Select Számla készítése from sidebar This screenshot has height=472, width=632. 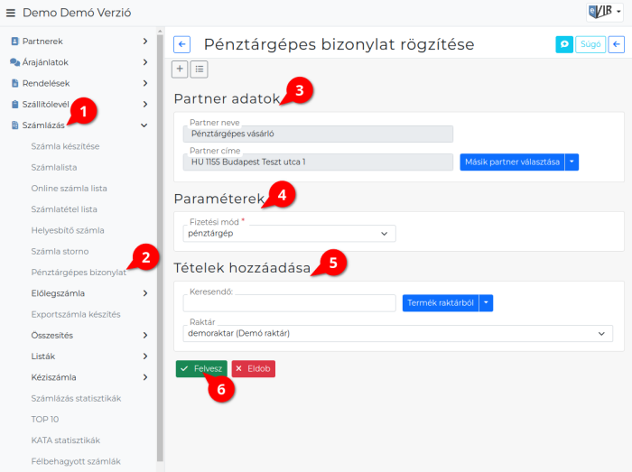[x=65, y=146]
